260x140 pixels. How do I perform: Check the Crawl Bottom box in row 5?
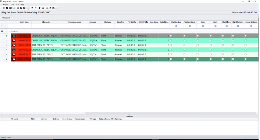[246, 54]
